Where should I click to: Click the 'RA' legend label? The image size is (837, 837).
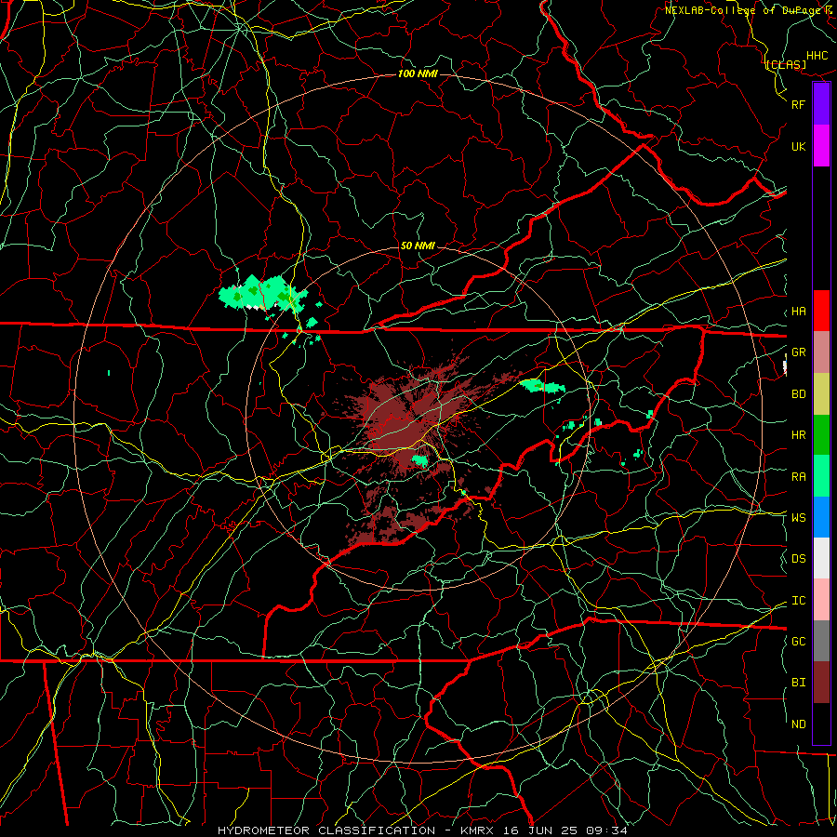798,477
